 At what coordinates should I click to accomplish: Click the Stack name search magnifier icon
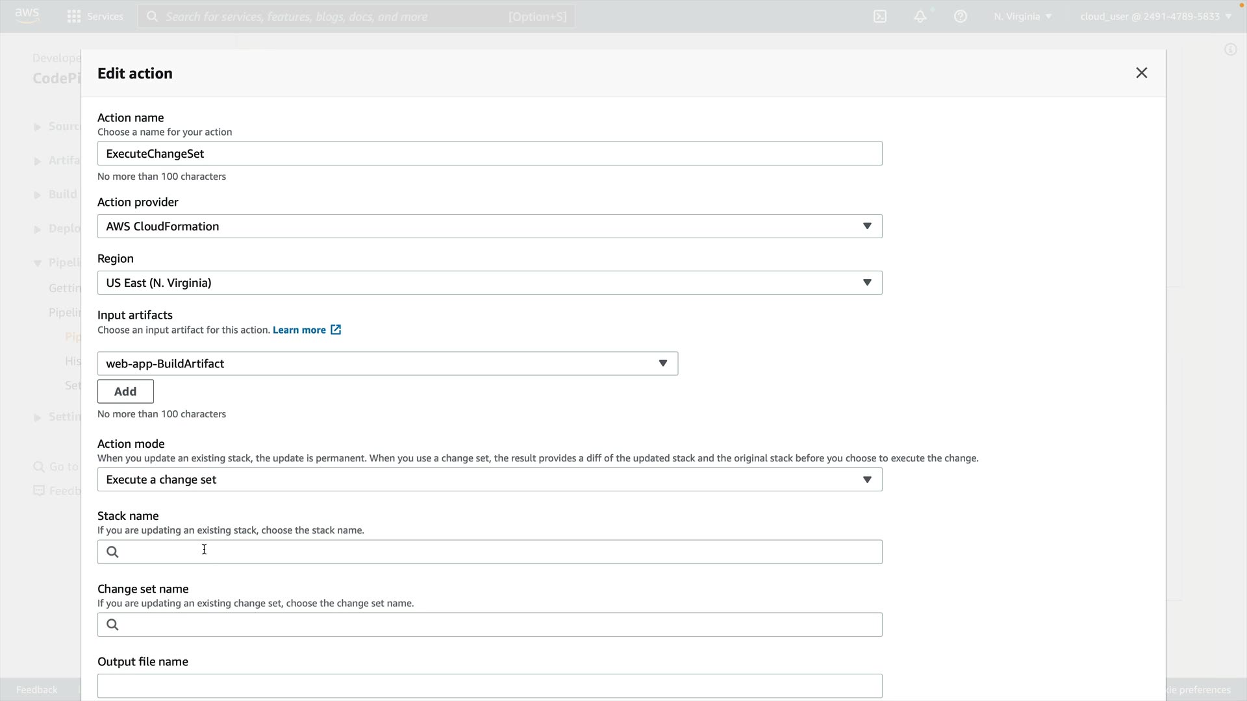coord(112,552)
